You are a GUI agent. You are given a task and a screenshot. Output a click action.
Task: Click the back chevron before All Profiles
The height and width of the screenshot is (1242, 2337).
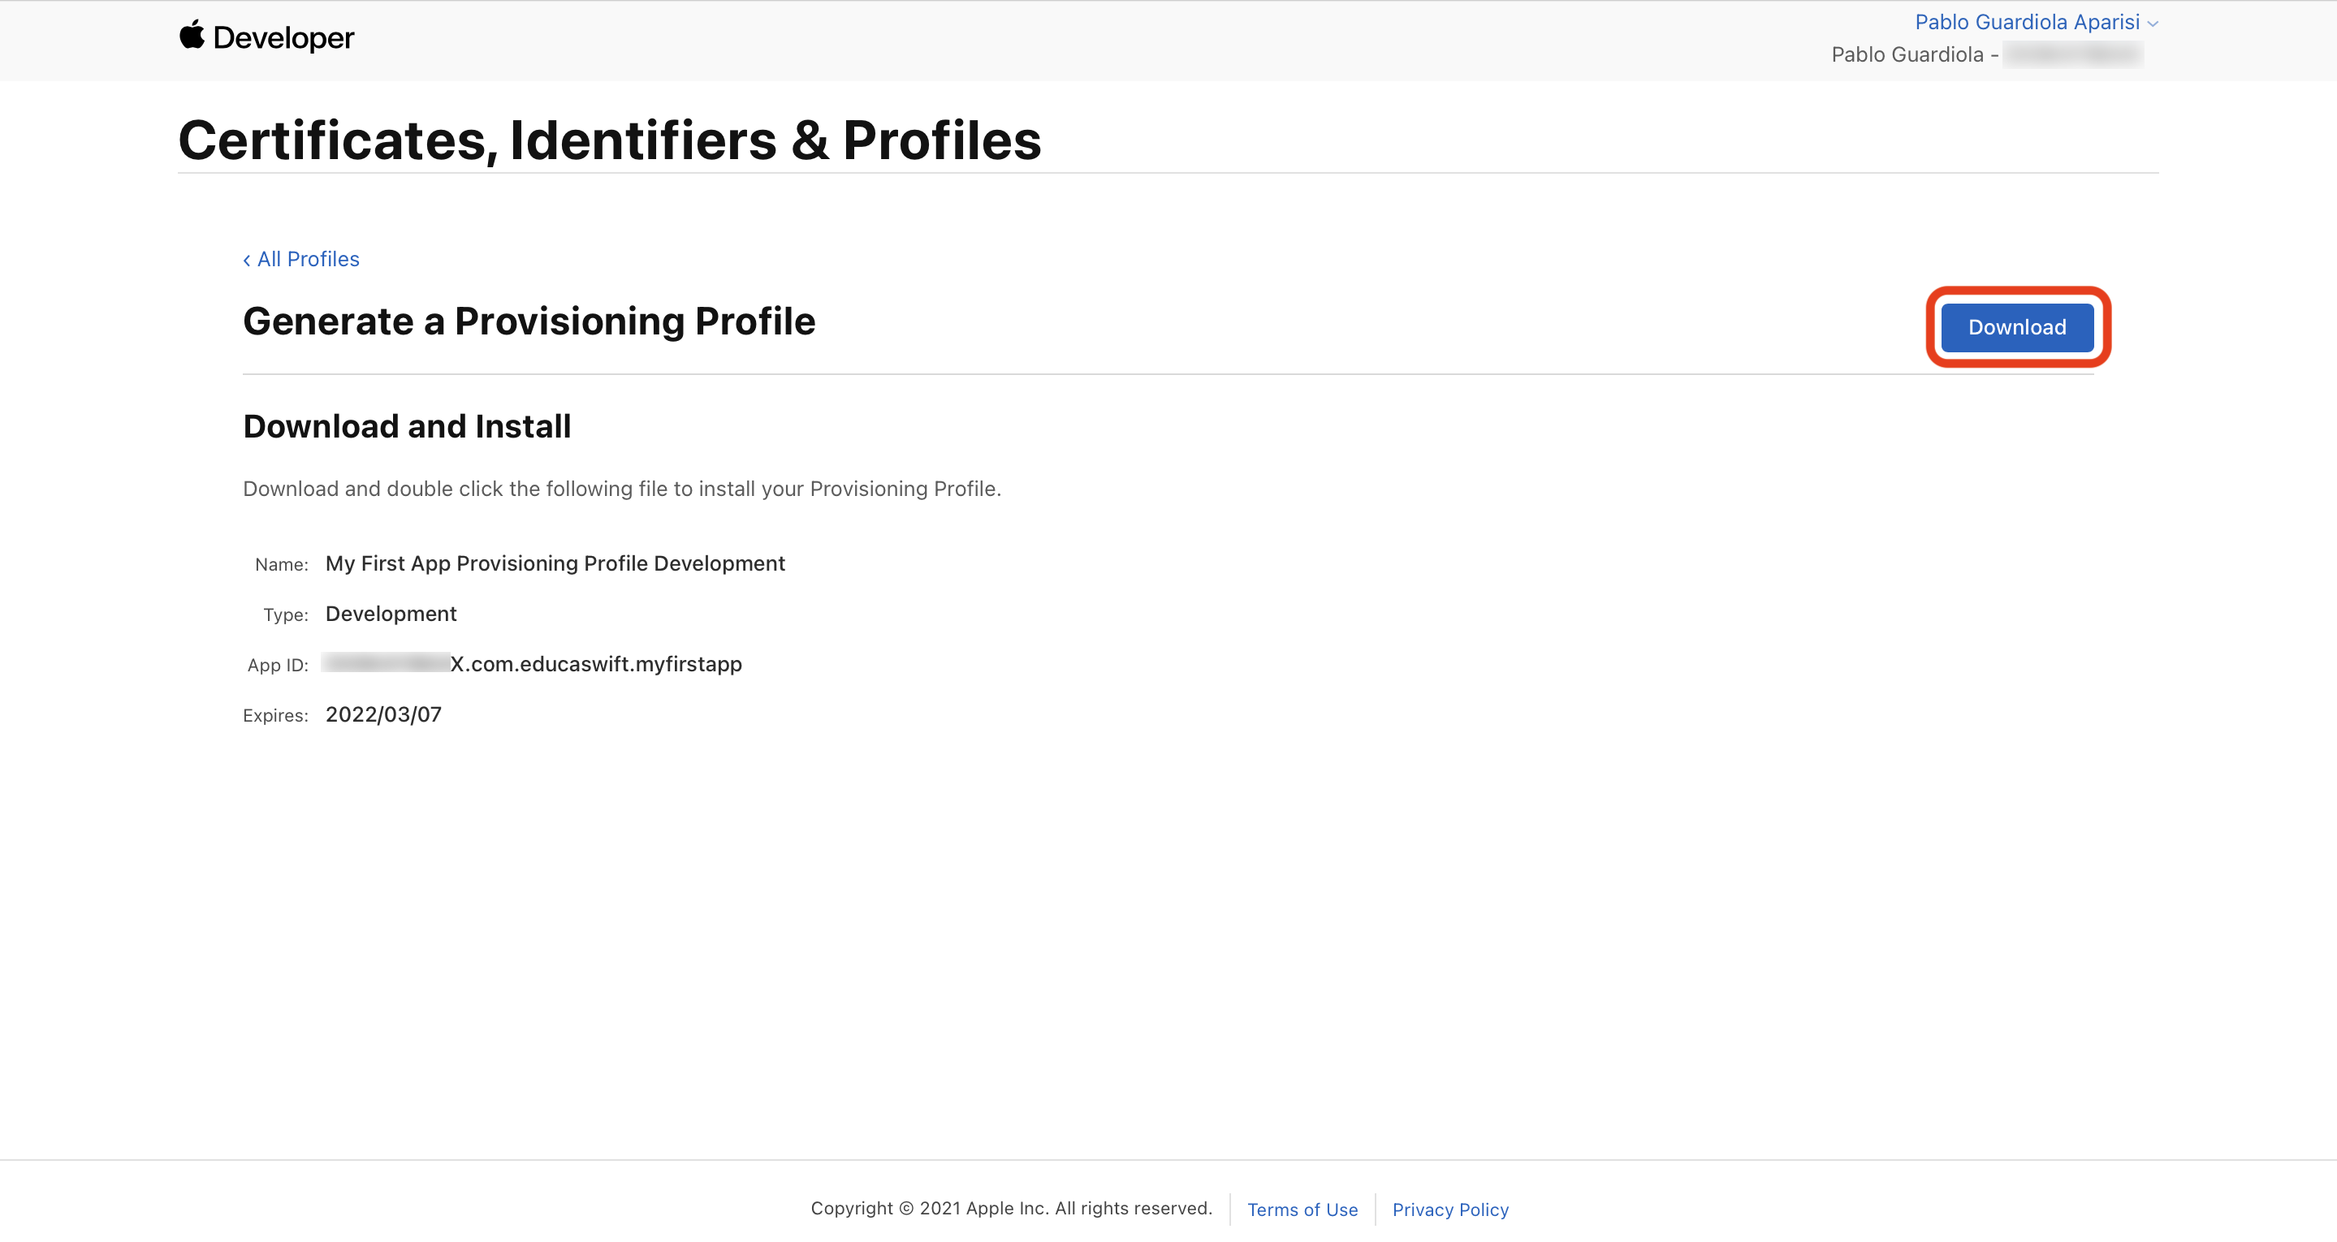point(247,261)
